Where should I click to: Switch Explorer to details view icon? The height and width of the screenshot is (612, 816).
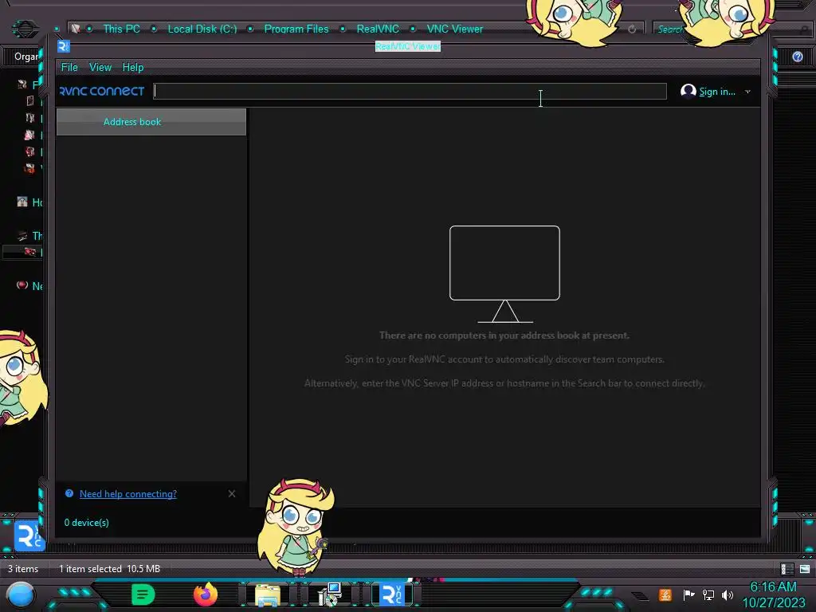click(787, 569)
